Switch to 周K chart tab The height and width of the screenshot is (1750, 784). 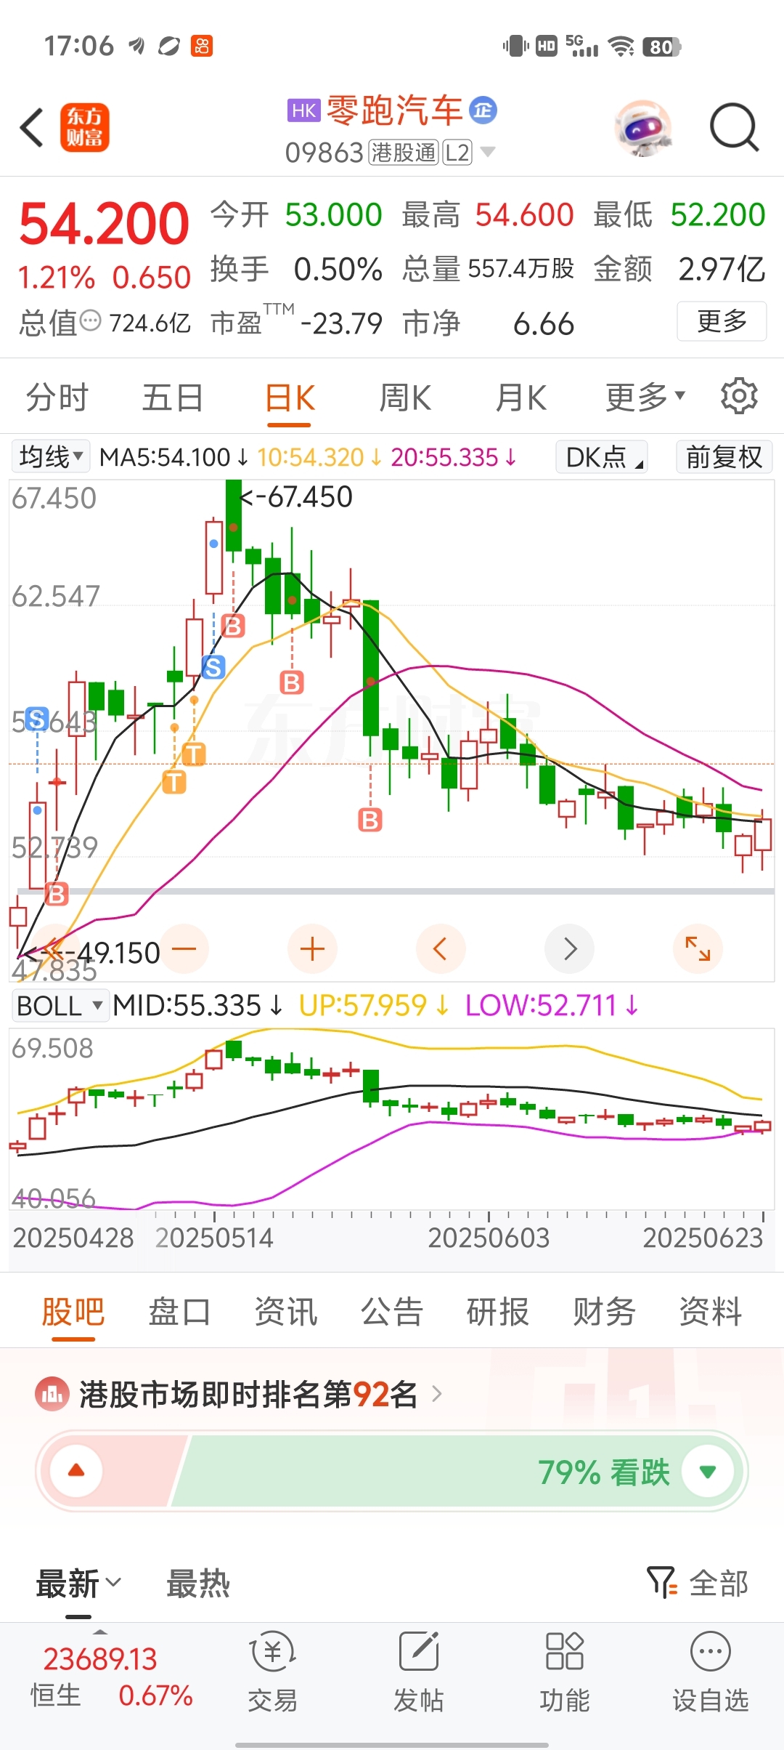tap(405, 398)
